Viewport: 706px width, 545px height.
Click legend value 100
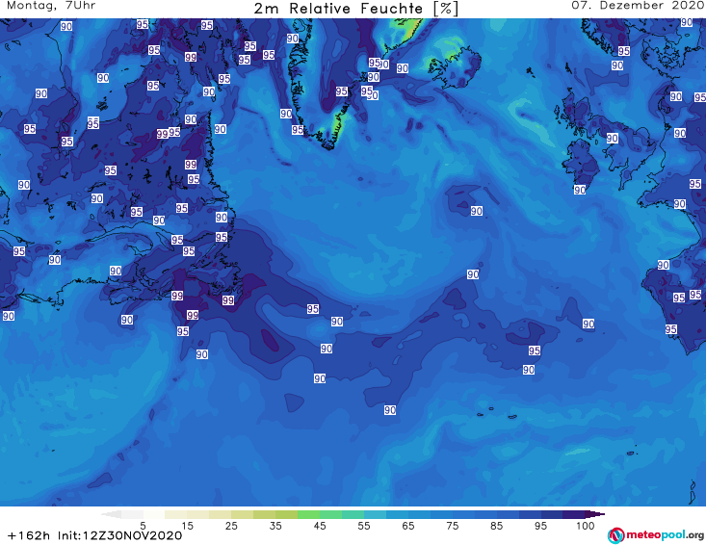tap(586, 526)
